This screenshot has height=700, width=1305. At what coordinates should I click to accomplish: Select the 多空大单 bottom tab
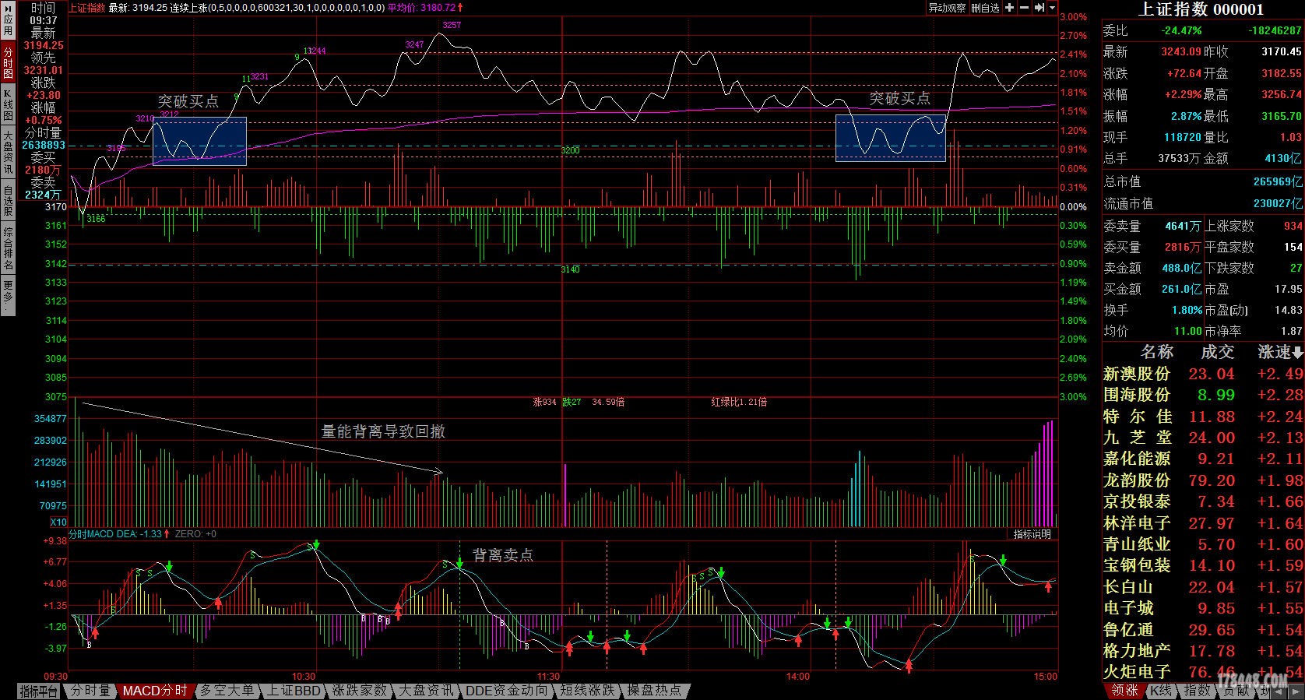(227, 691)
